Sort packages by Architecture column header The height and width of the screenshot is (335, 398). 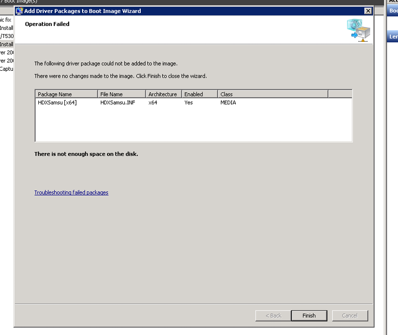click(x=163, y=94)
